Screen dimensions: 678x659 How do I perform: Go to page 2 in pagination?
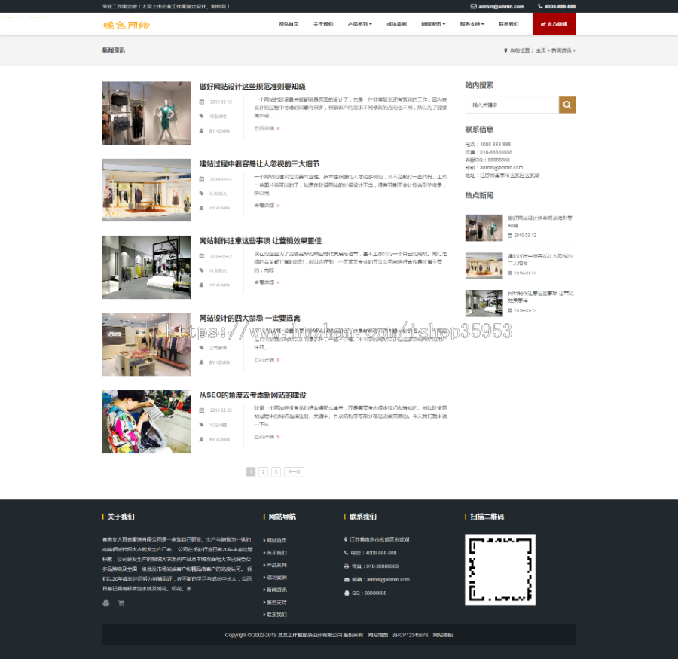point(264,471)
